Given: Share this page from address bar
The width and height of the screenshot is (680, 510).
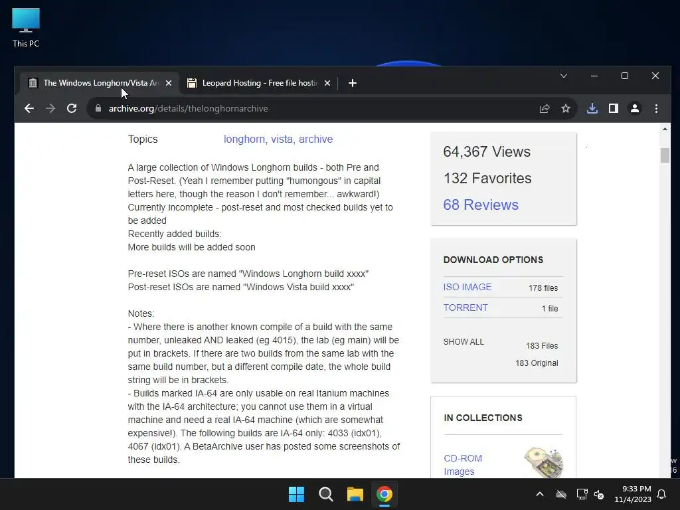Looking at the screenshot, I should (x=545, y=108).
